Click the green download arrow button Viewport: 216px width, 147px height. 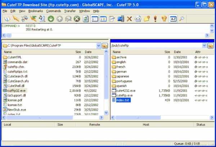51,19
